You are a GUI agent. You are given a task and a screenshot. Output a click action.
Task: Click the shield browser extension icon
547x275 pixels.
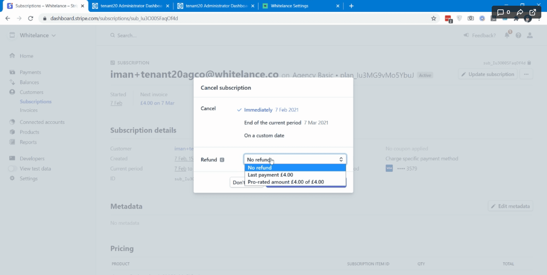click(x=459, y=19)
